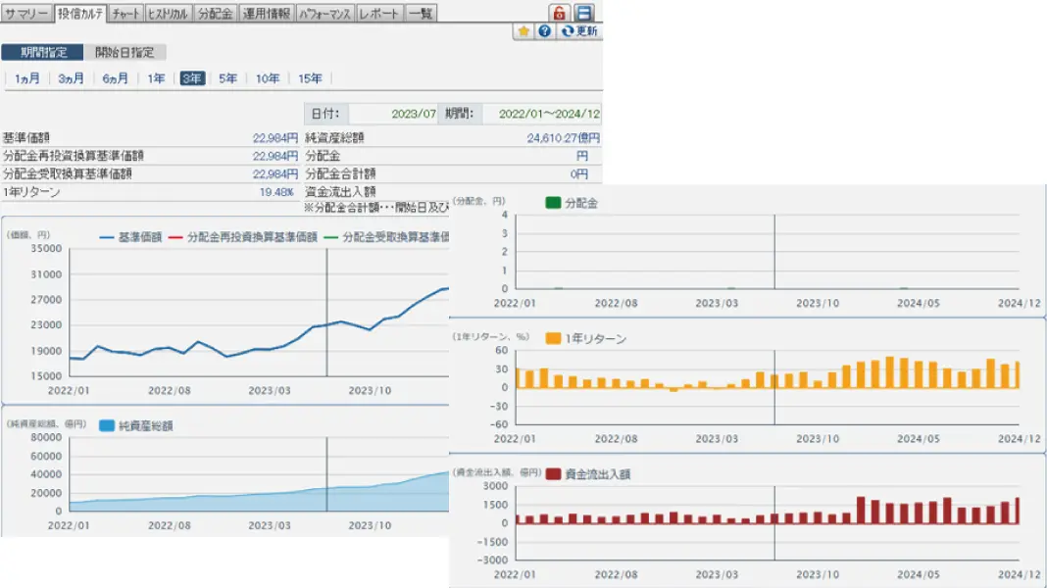This screenshot has height=588, width=1047.
Task: Open help via the question mark icon
Action: click(545, 31)
